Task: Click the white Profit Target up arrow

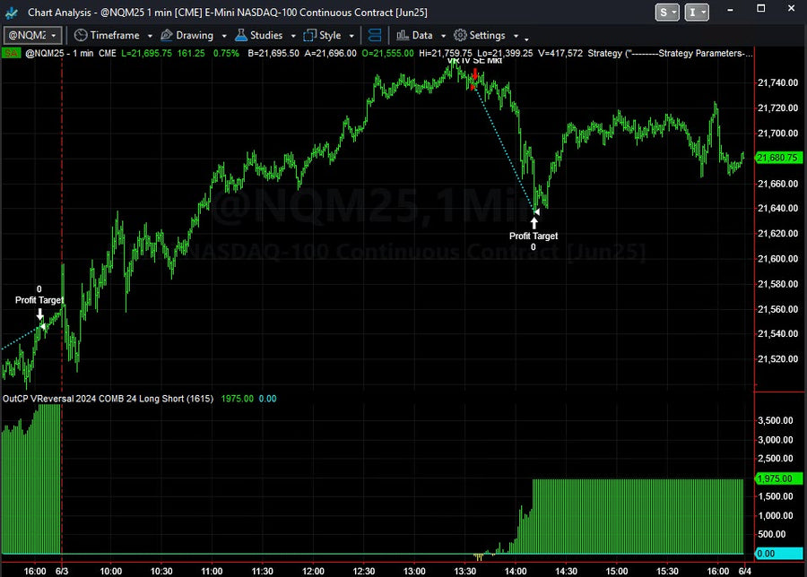Action: (x=534, y=223)
